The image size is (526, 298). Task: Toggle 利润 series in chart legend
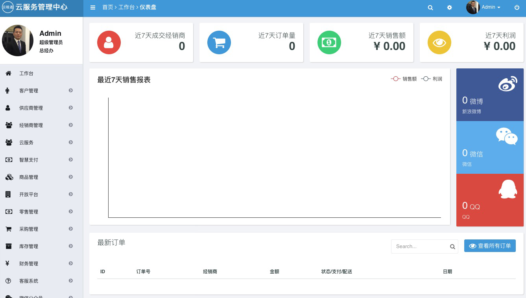pyautogui.click(x=432, y=79)
